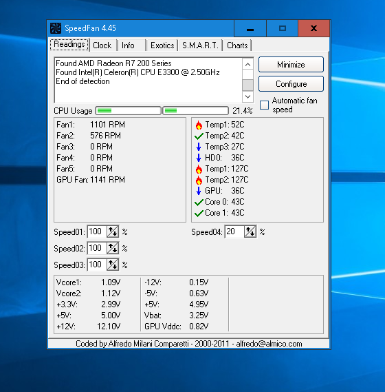Screen dimensions: 385x392
Task: Click the 'Fan4: 0 RPM' reading
Action: (85, 158)
